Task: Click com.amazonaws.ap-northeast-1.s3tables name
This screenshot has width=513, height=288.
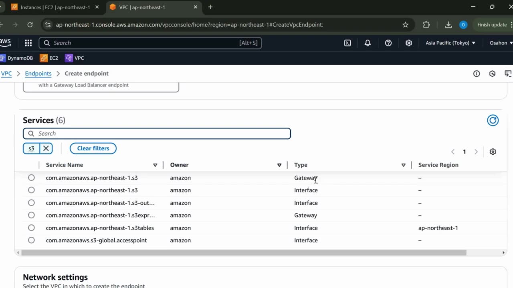Action: (x=100, y=228)
